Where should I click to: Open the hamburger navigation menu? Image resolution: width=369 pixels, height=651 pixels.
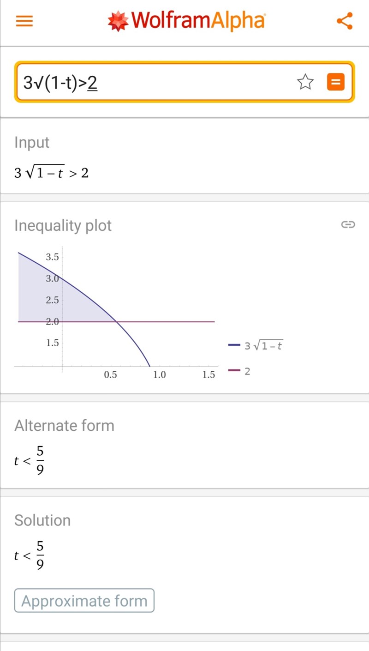point(24,21)
